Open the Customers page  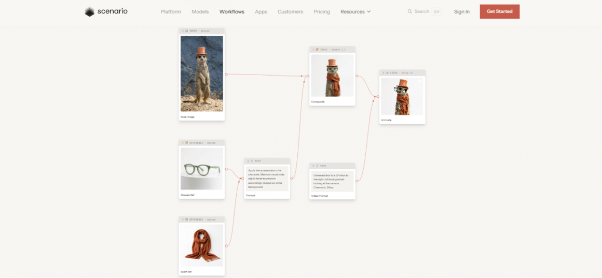[290, 11]
